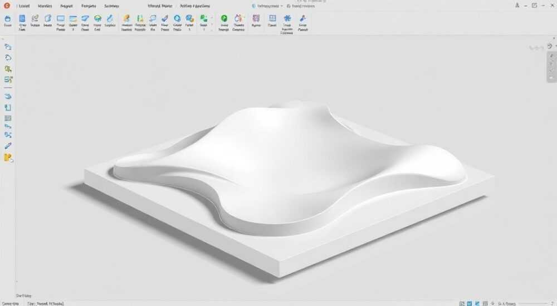This screenshot has height=306, width=557.
Task: Click the fourth grid icon in bottom-right status bar
Action: click(485, 304)
